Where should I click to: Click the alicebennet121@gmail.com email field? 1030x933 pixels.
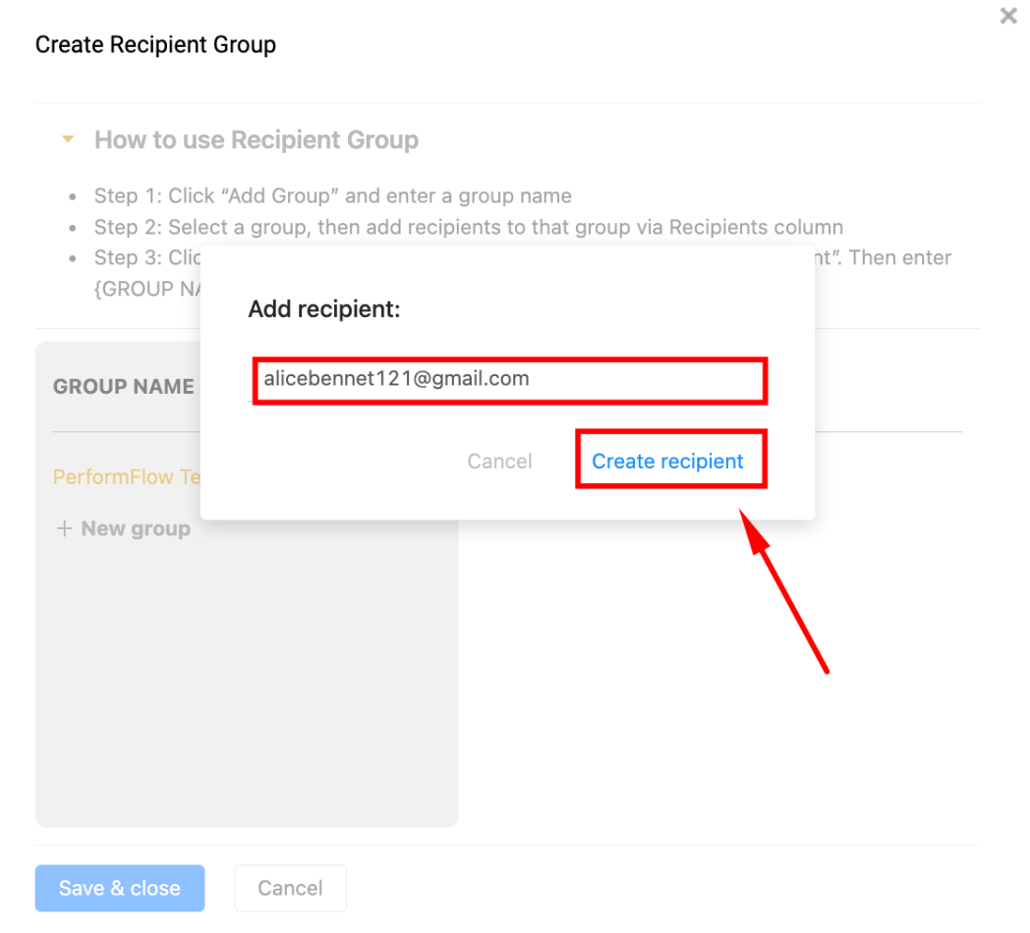click(x=509, y=378)
